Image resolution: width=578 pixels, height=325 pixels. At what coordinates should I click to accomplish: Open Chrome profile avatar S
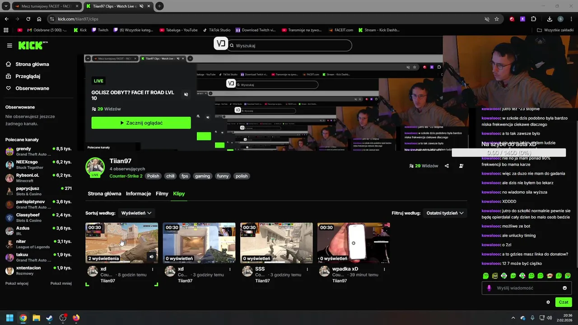560,19
